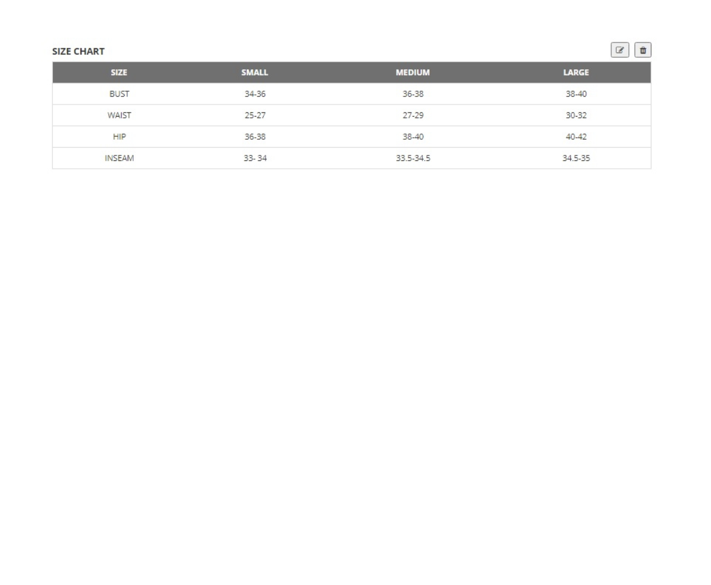
Task: Click the INSEAM row label
Action: (x=119, y=158)
